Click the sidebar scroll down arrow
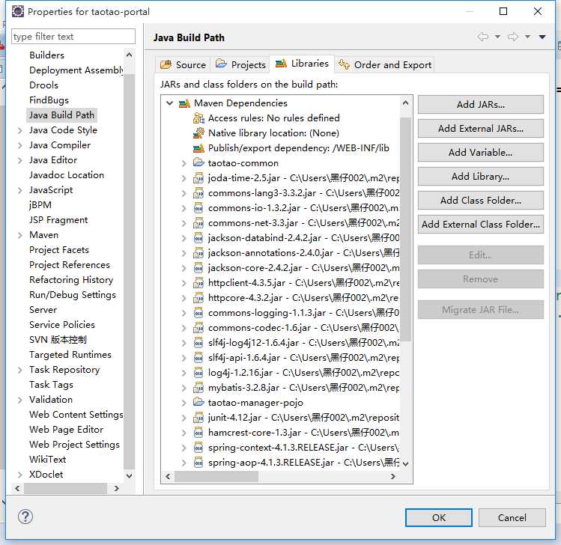This screenshot has height=545, width=561. pos(129,475)
